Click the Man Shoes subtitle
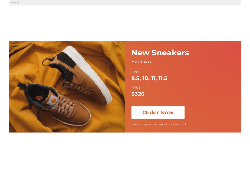Image resolution: width=250 pixels, height=174 pixels. 141,61
